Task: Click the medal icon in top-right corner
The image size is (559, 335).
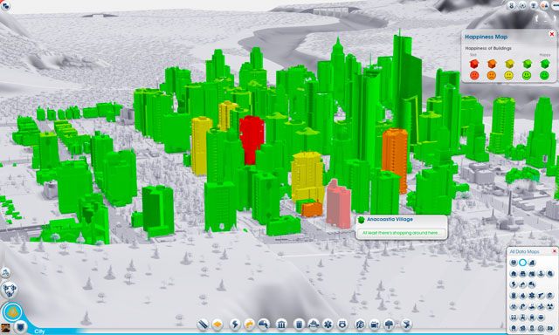Action: tap(512, 5)
